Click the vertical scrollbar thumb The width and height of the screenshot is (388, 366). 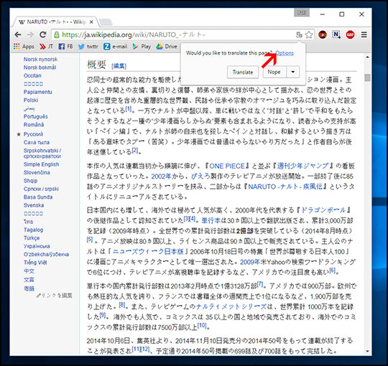(367, 78)
